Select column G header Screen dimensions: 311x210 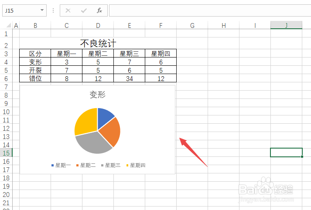tap(192, 25)
